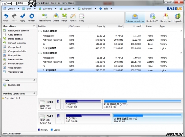Choose Change label operation
This screenshot has height=137, width=185.
[12, 47]
